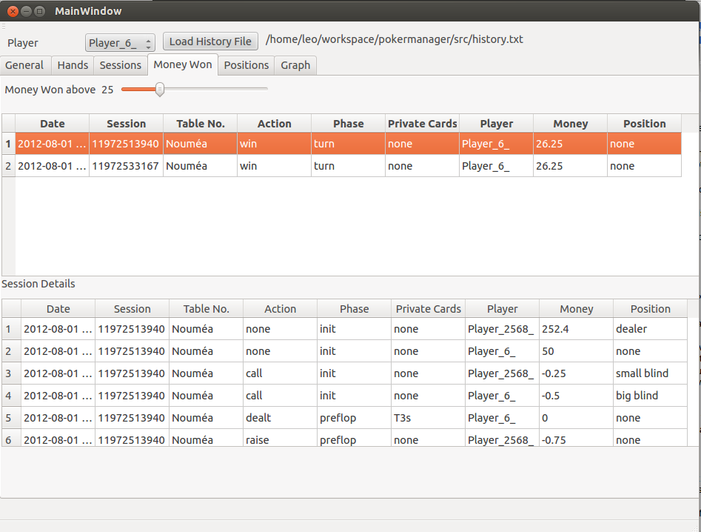Show the Positions tab
701x532 pixels.
point(246,65)
